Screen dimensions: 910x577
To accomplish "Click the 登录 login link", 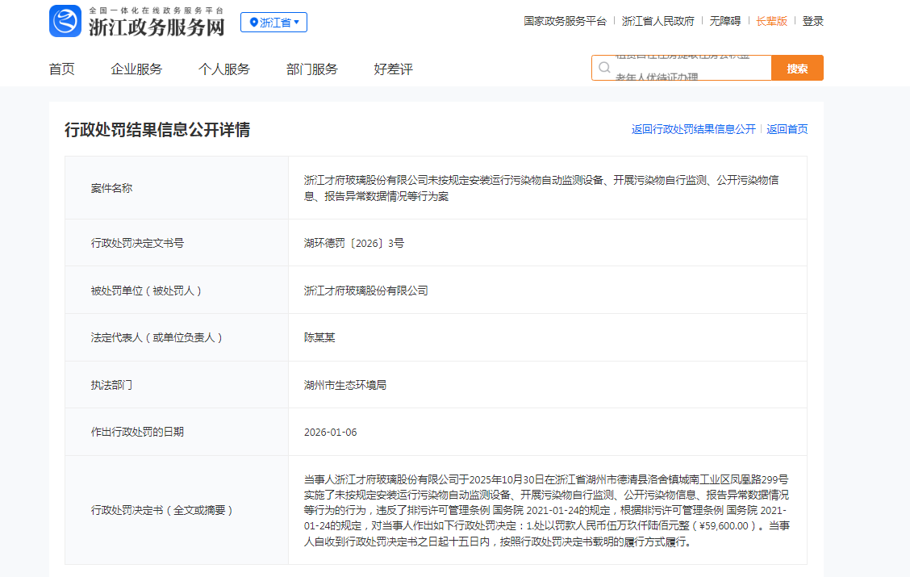I will click(812, 22).
